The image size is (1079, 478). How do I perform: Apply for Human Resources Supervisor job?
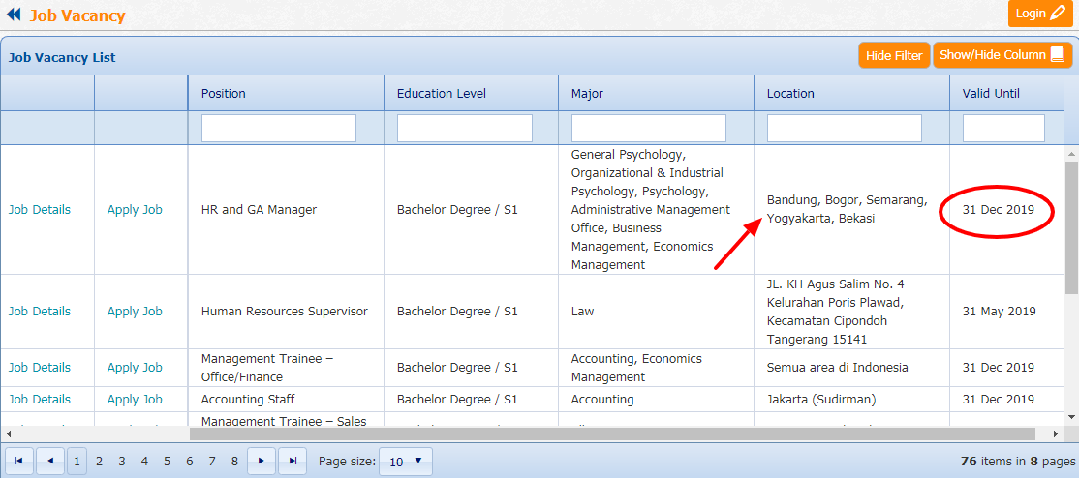[x=135, y=312]
